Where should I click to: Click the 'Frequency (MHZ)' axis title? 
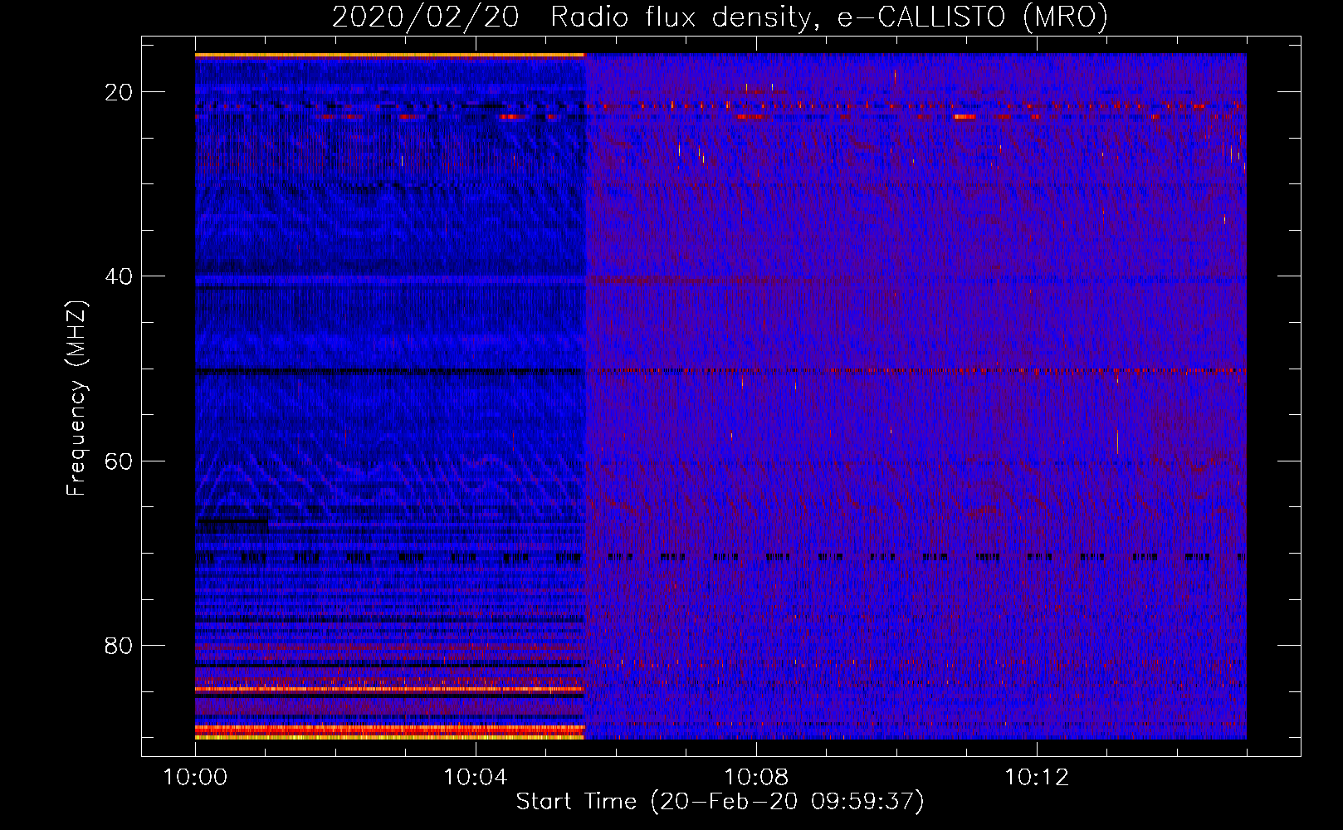point(76,398)
